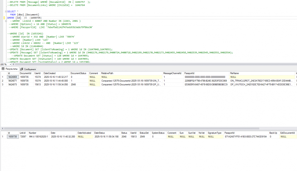Switch to the Сообщения messages tab
This screenshot has width=297, height=171.
[29, 69]
